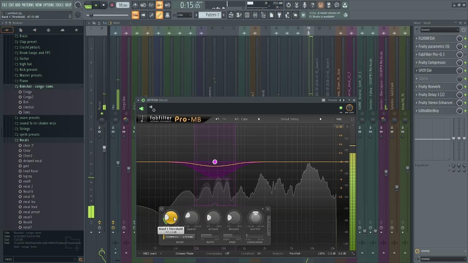468x263 pixels.
Task: Click the tempo field showing 98.000
Action: pyautogui.click(x=123, y=5)
